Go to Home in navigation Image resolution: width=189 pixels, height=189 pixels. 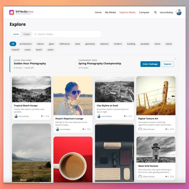[x=98, y=12]
